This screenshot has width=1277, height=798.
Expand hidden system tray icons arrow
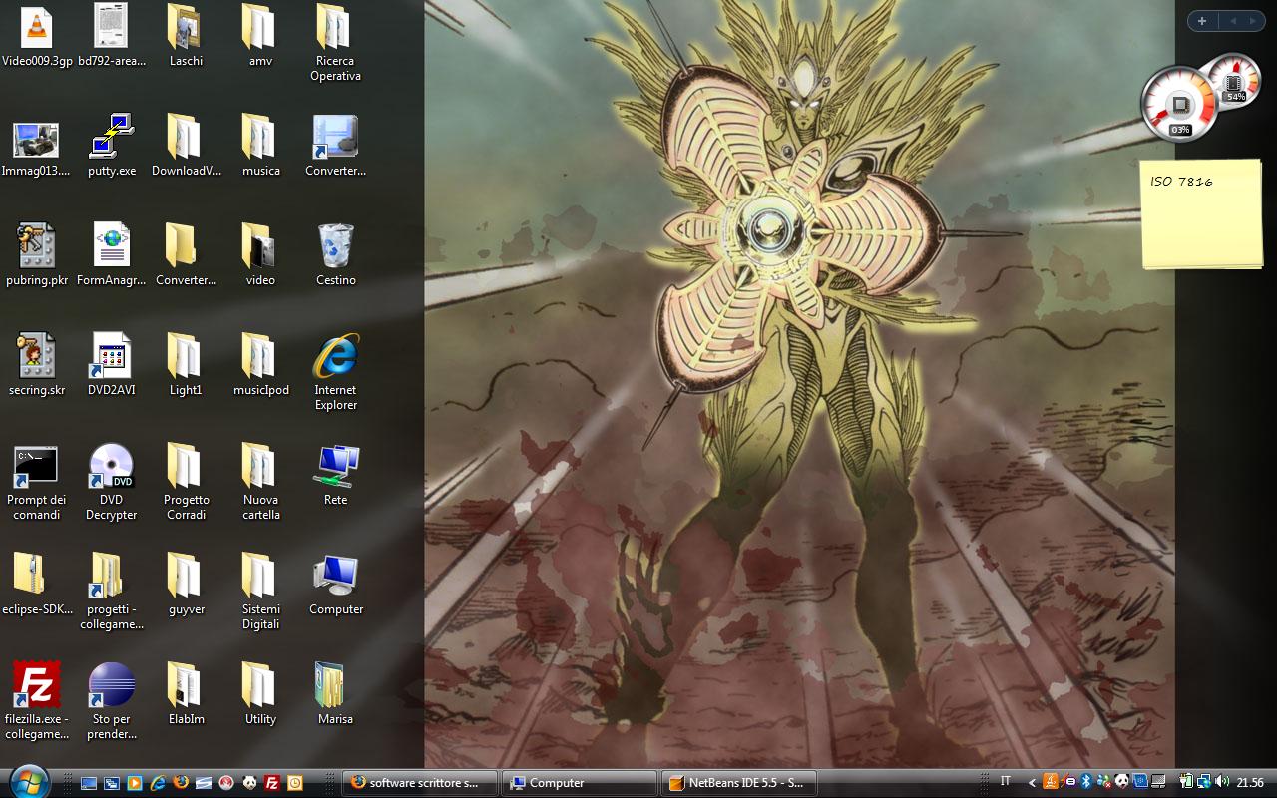[x=1032, y=783]
